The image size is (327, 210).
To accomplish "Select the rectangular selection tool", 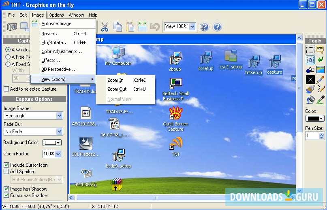I will pos(310,51).
